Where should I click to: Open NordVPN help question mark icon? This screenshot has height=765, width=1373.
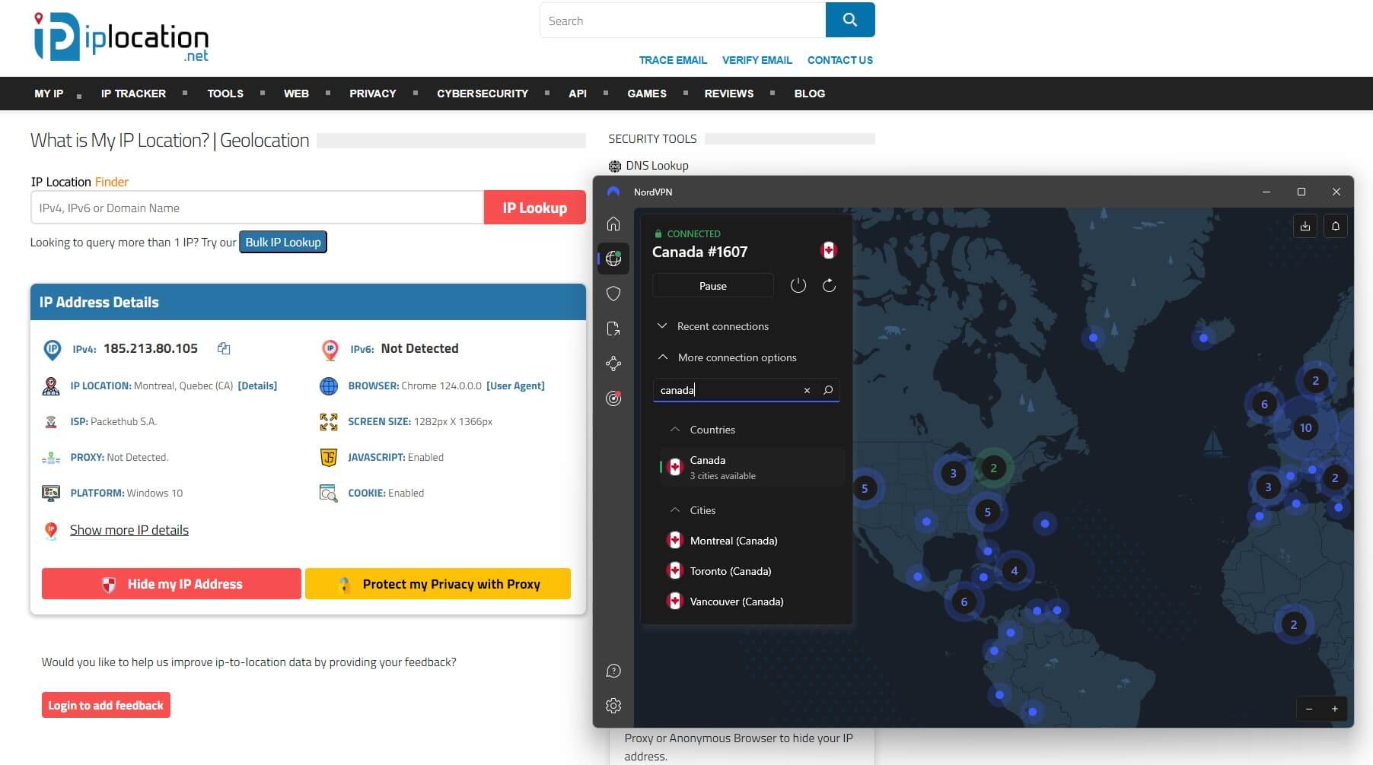(613, 671)
